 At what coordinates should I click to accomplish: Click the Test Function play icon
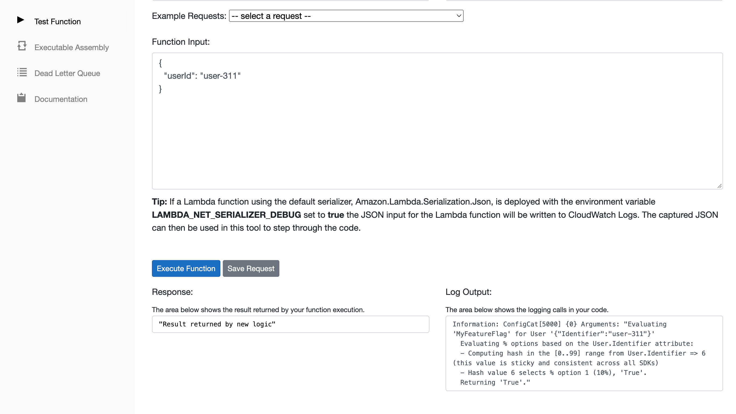(x=20, y=20)
